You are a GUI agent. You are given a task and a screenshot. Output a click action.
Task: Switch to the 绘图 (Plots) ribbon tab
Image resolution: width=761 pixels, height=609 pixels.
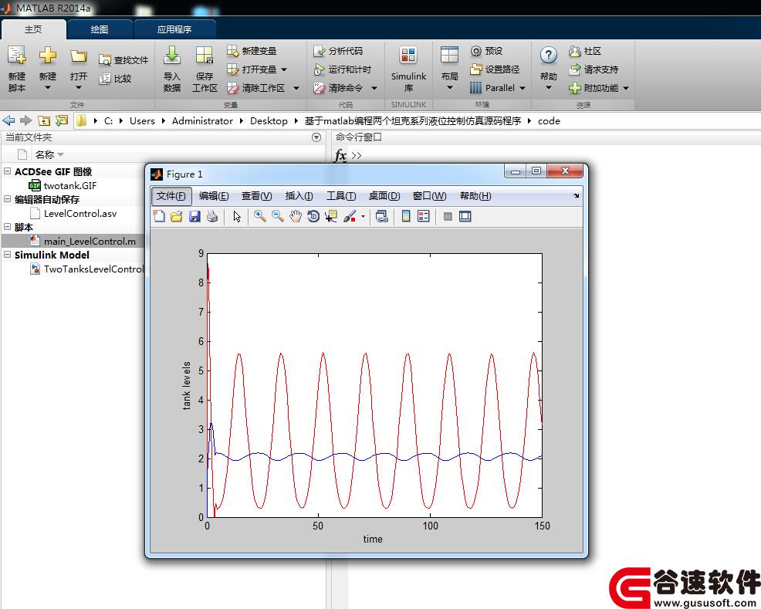point(100,29)
